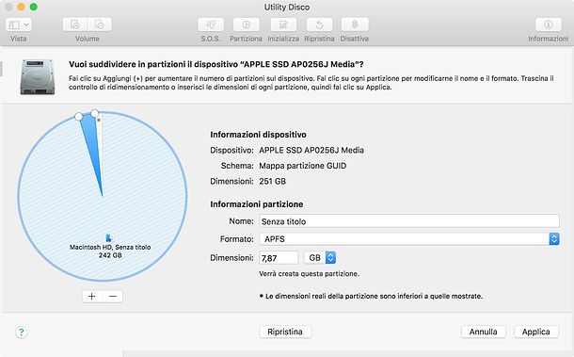
Task: Click 'APPLE SSD AP0256J Media' device value
Action: click(x=311, y=151)
